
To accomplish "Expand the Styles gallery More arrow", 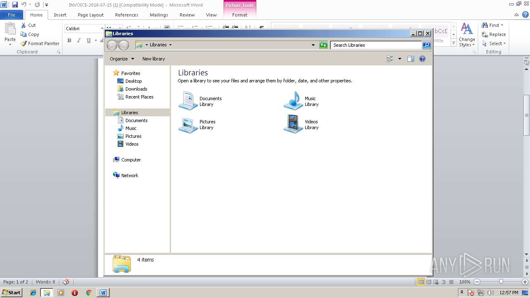I will coord(454,43).
